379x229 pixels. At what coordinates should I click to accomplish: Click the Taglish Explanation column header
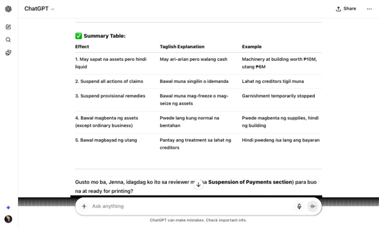coord(182,47)
